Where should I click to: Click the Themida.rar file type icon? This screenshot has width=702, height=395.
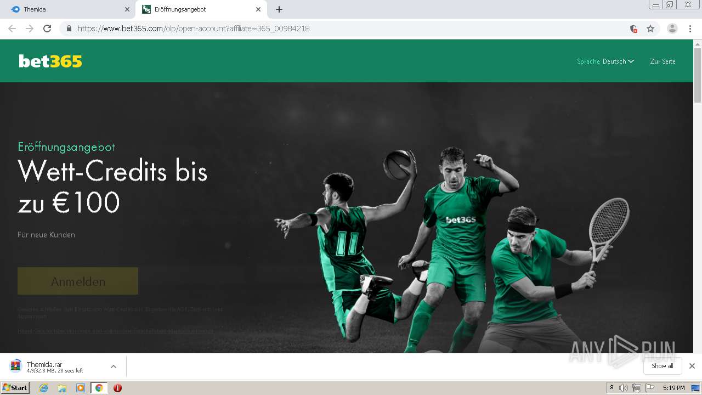pos(15,366)
